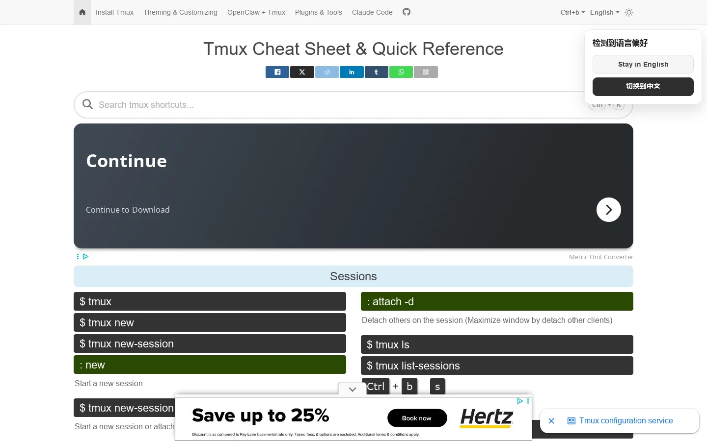Screen dimensions: 707x441
Task: Share on Tumblr
Action: 377,72
